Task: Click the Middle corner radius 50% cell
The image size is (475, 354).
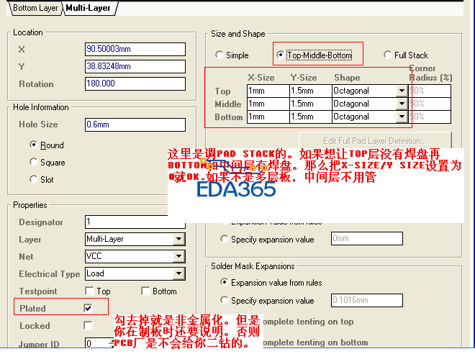Action: 430,104
